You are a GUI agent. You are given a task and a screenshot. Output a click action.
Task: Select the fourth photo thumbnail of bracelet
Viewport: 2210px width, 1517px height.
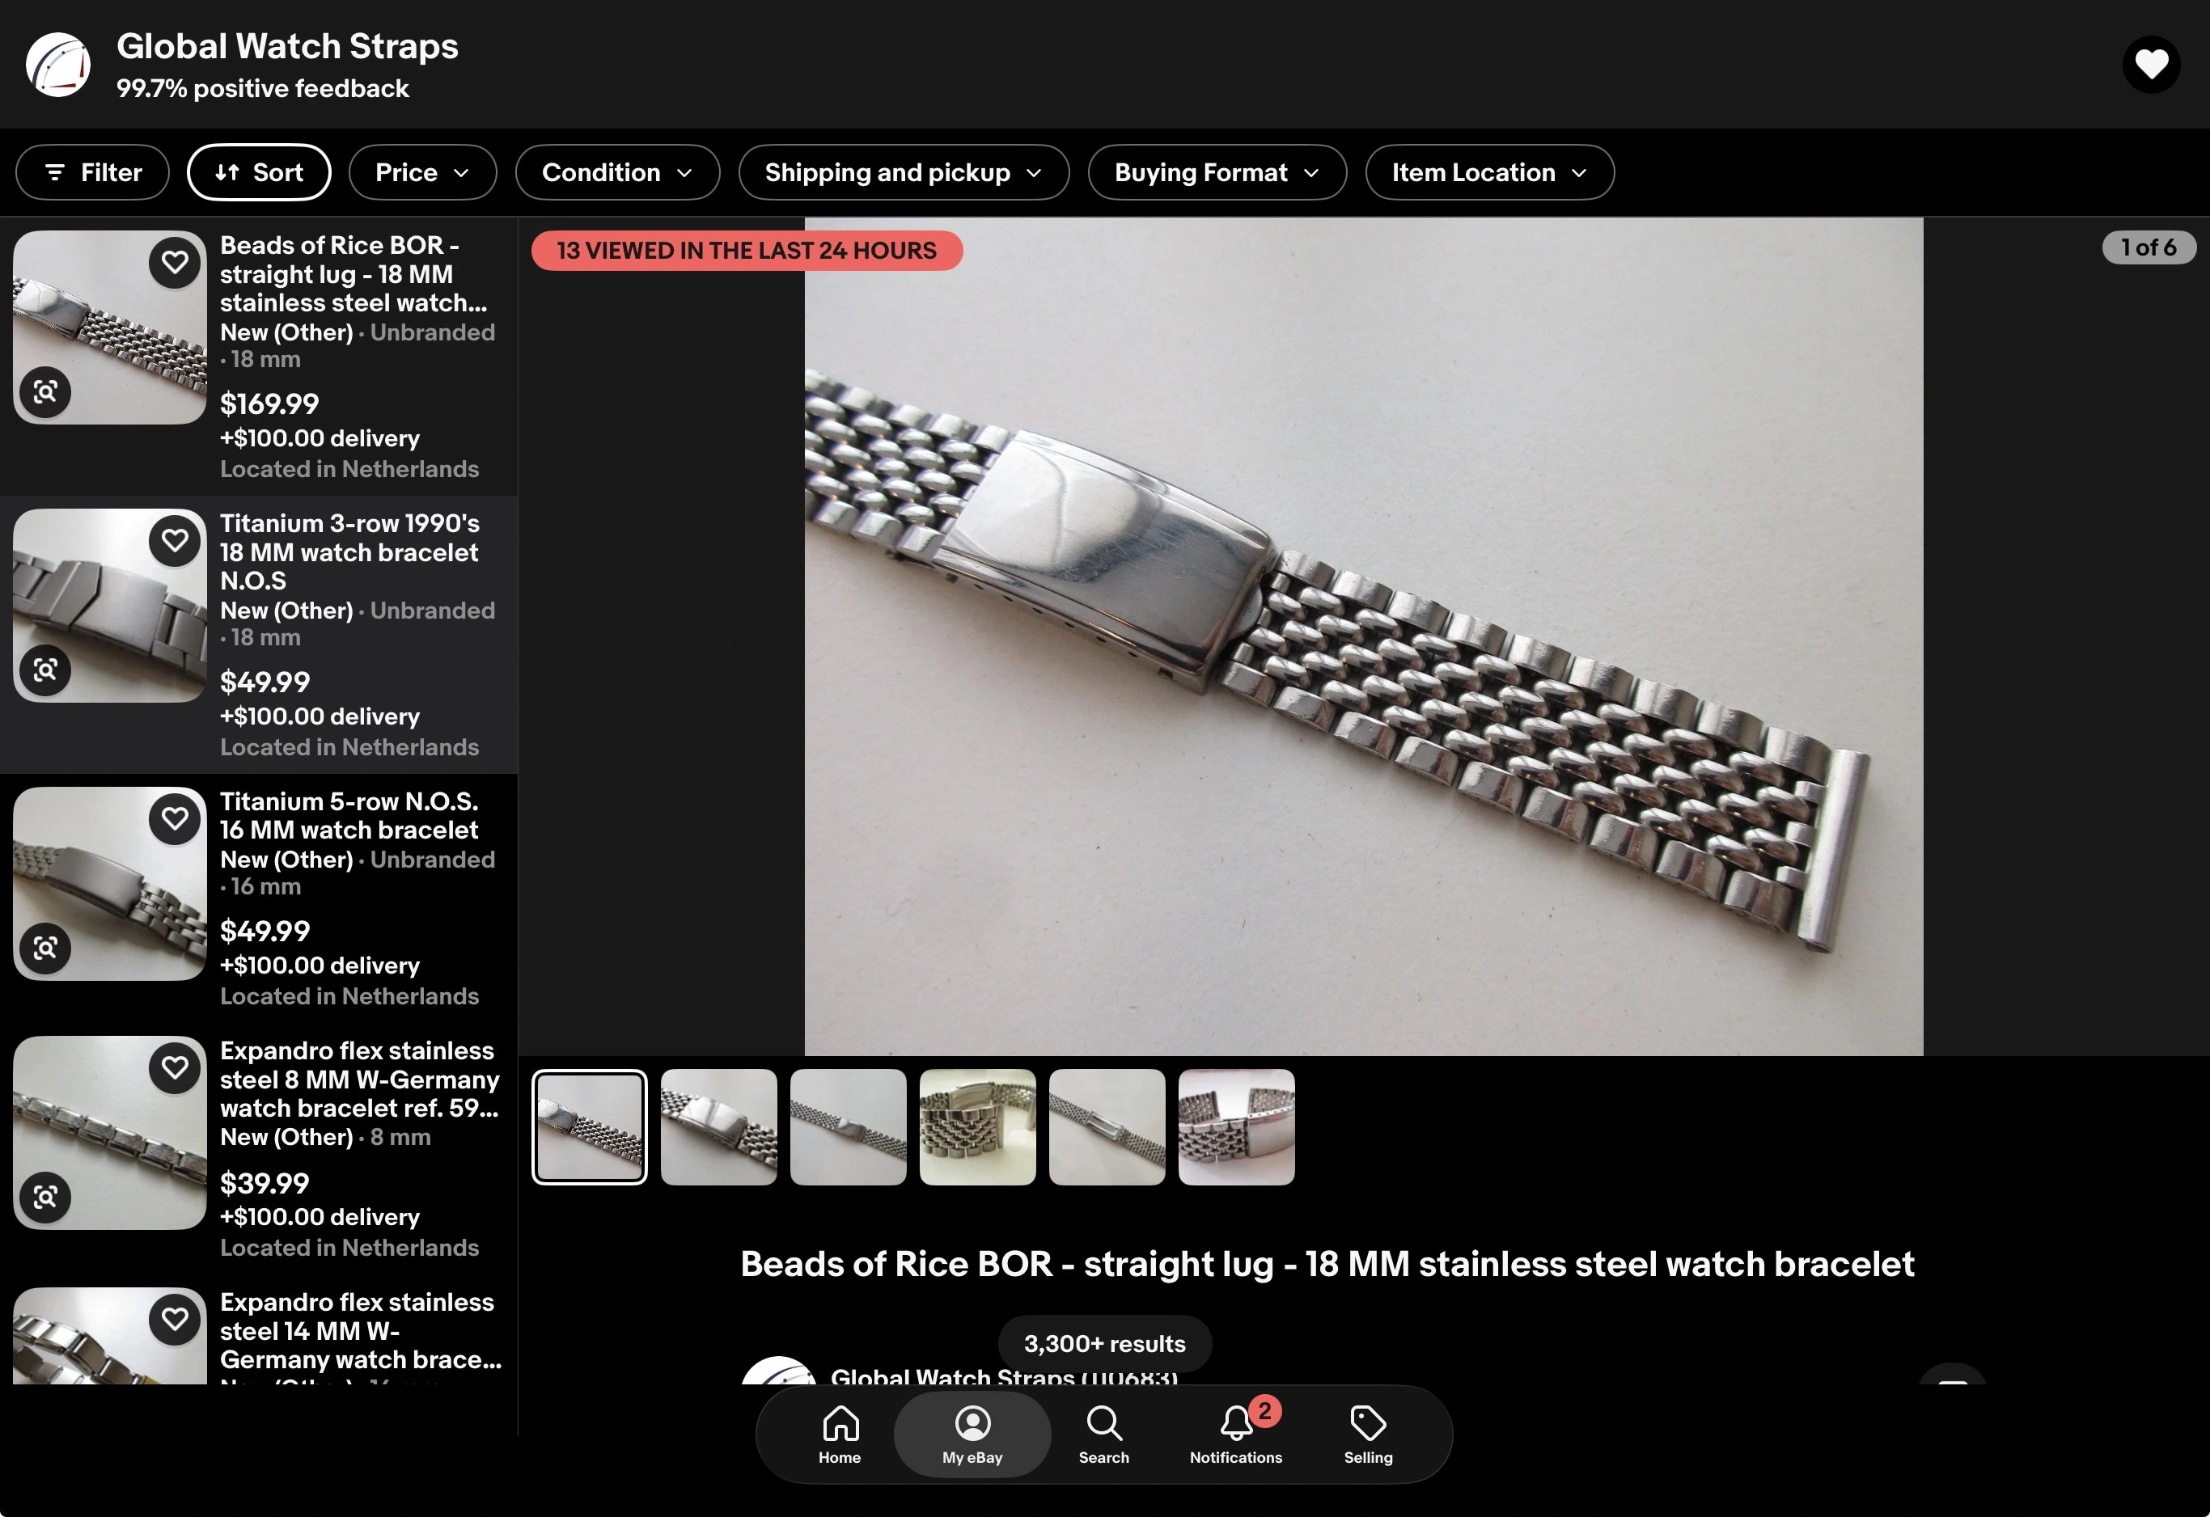pyautogui.click(x=976, y=1127)
